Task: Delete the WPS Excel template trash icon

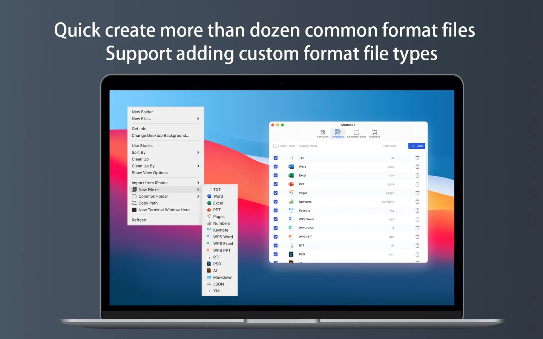Action: click(x=417, y=228)
